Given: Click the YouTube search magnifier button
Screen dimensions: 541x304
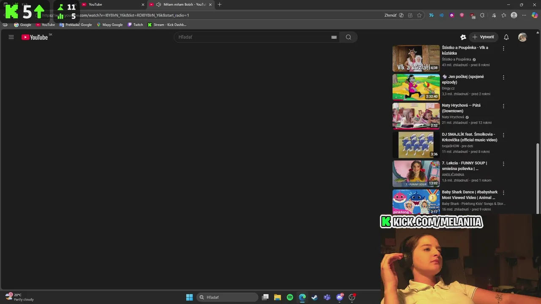Looking at the screenshot, I should [x=348, y=37].
